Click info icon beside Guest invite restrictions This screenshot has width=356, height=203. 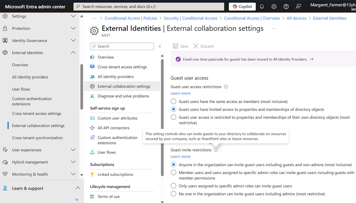point(216,150)
